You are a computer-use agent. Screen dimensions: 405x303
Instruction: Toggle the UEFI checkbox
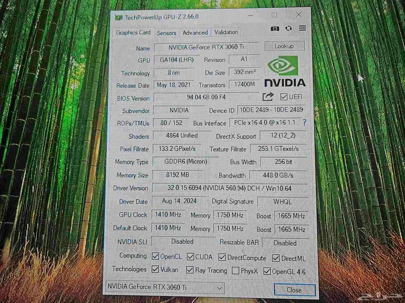283,97
